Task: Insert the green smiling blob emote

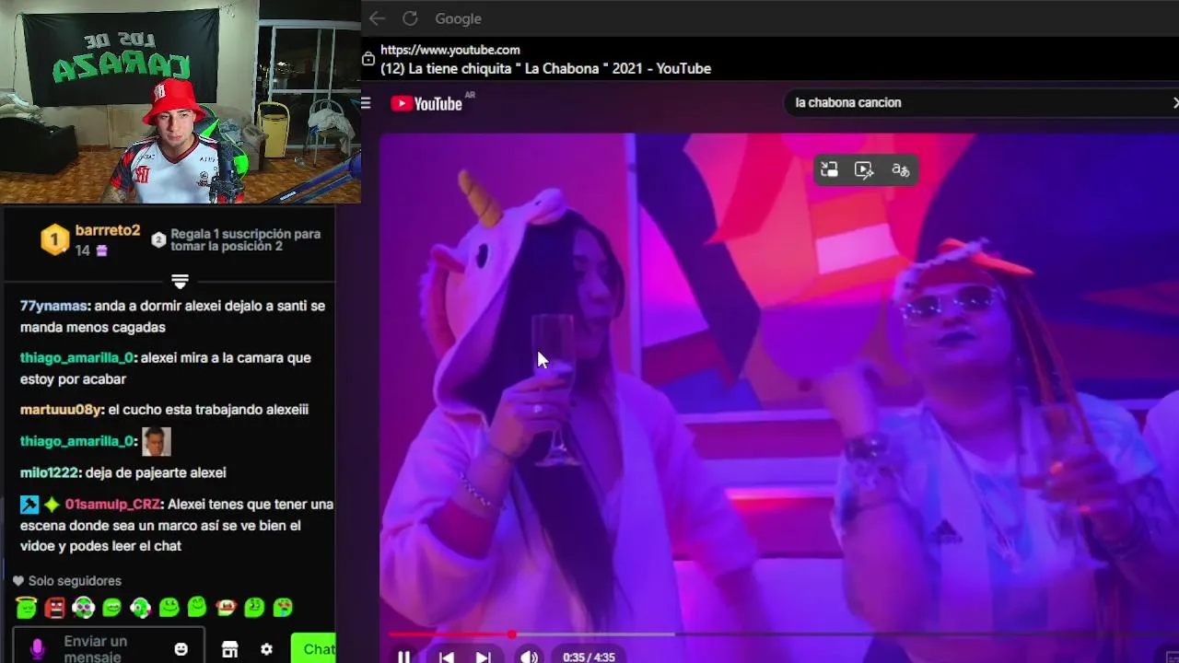Action: [169, 607]
